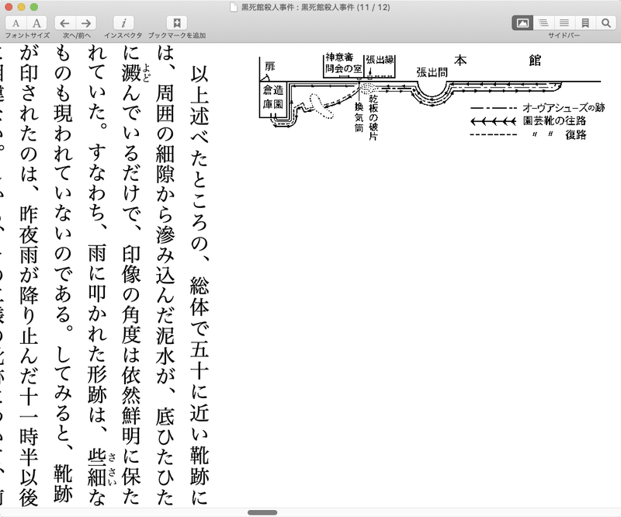Screen dimensions: 621x517
Task: Click the 張出縁 label in diagram
Action: [380, 60]
